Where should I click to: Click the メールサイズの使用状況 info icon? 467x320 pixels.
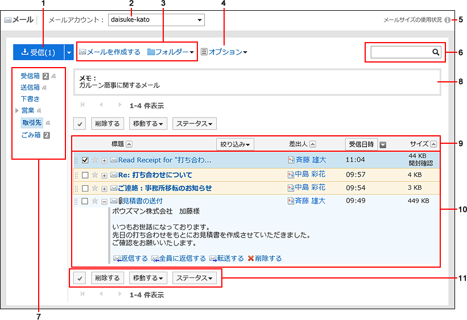tap(447, 20)
